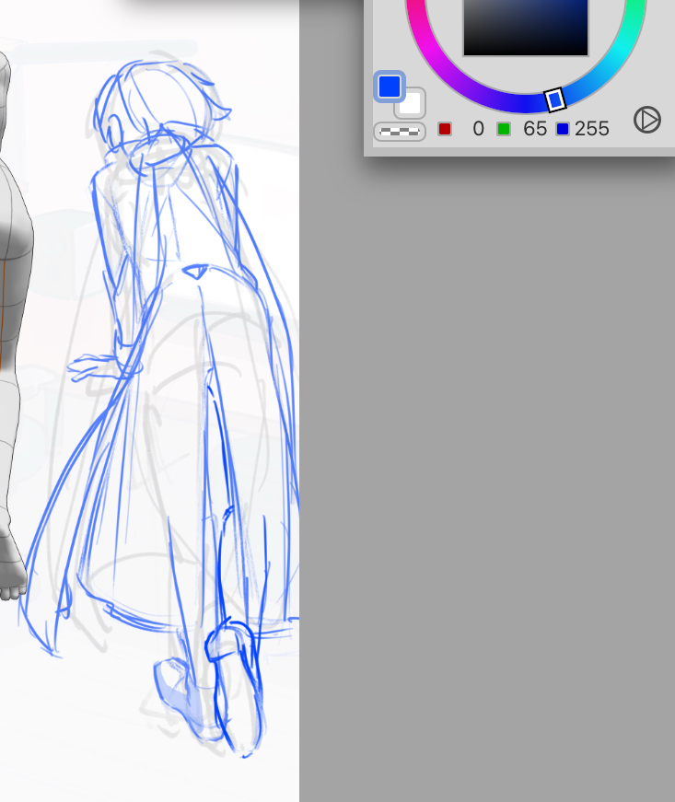The image size is (675, 802).
Task: Click the red channel indicator square
Action: 445,129
